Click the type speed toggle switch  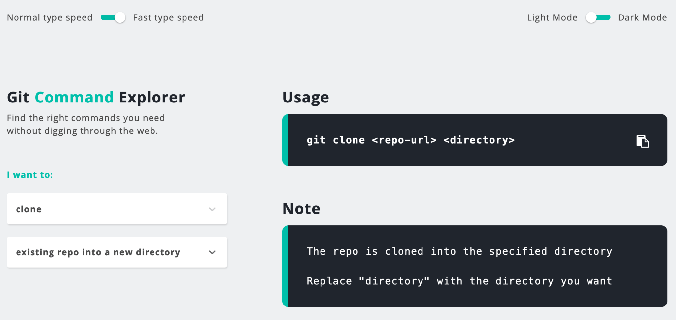tap(113, 17)
